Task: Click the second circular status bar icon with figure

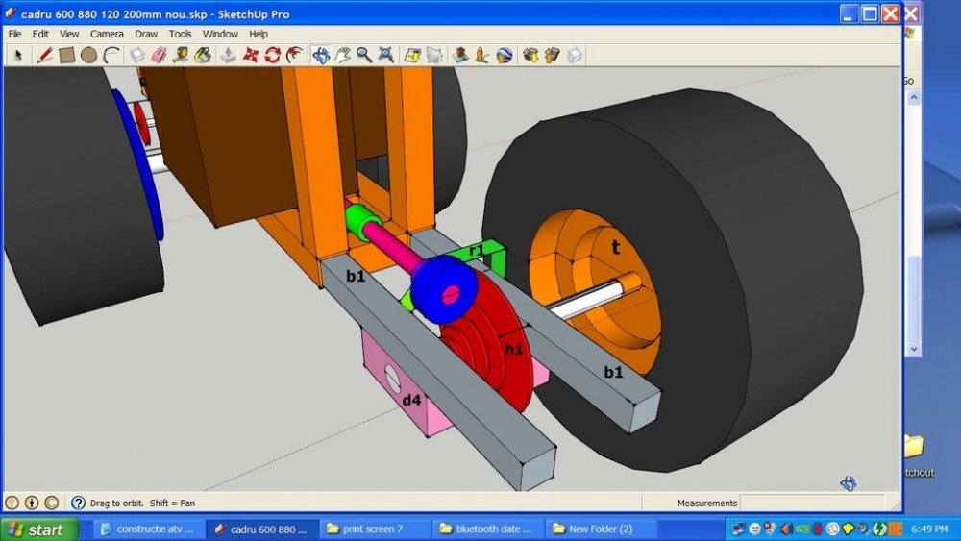Action: (32, 503)
